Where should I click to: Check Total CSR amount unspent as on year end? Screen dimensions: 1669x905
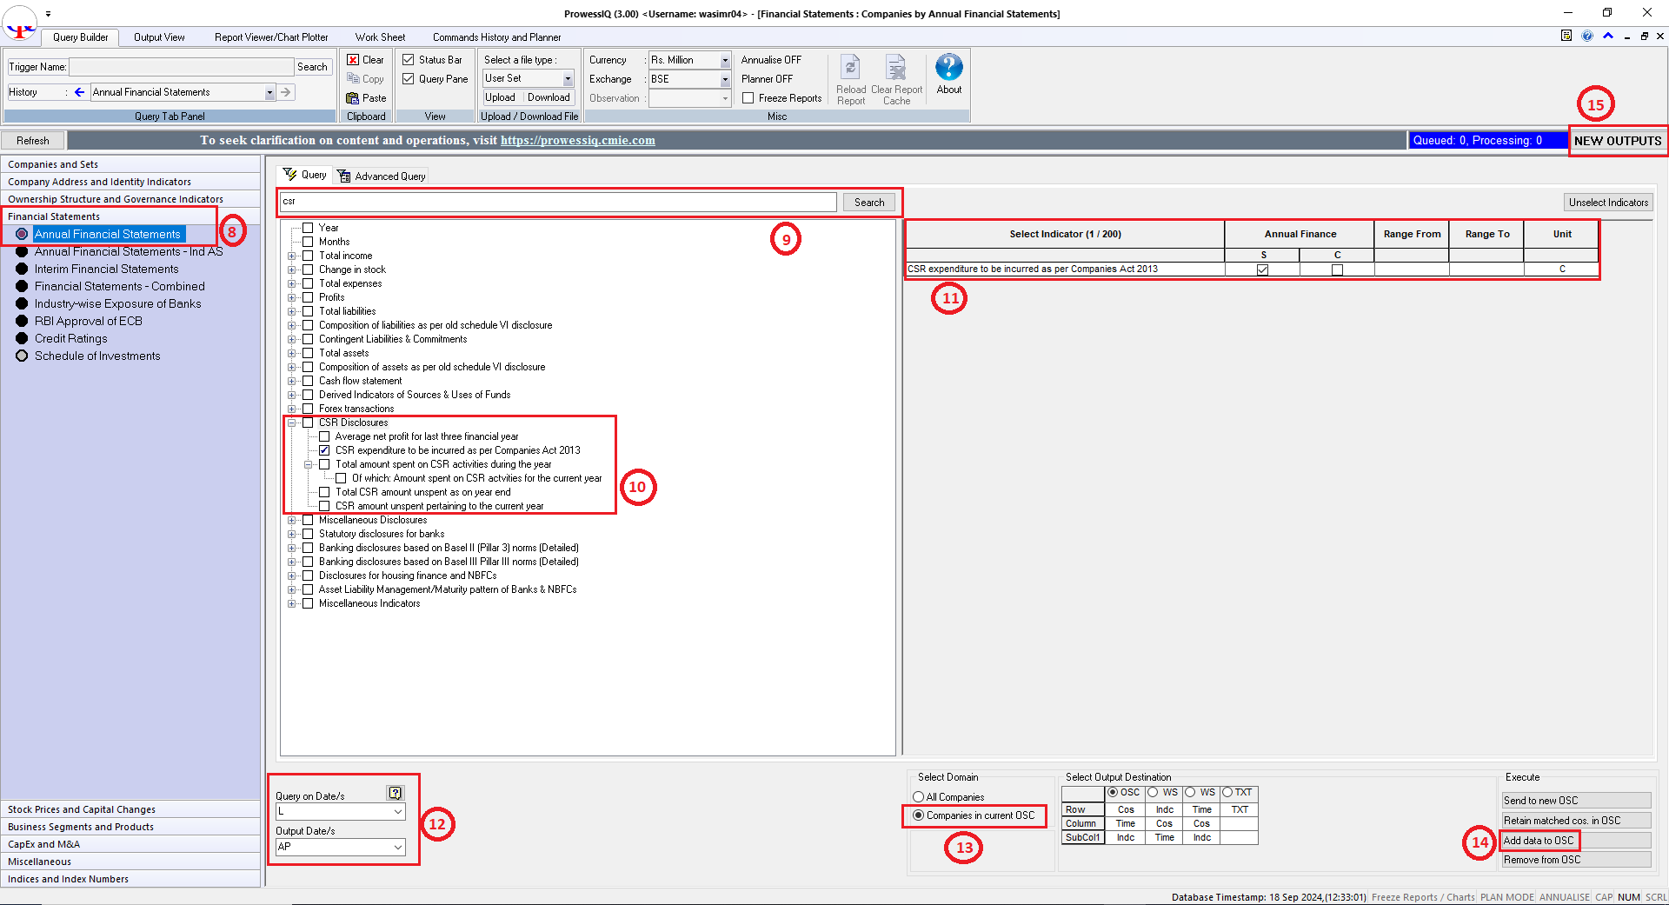324,492
